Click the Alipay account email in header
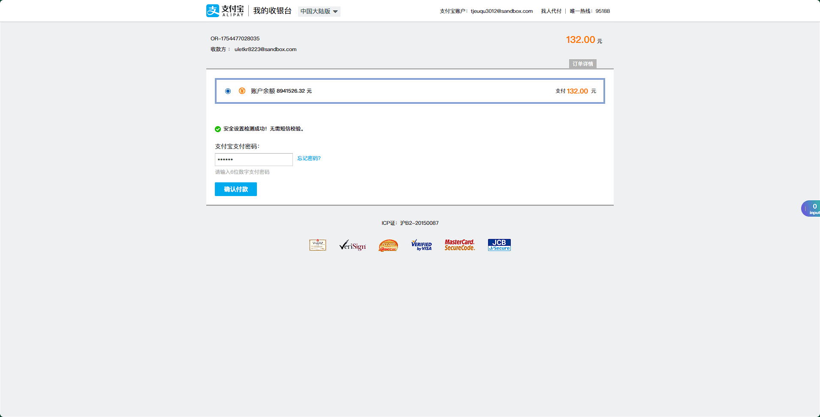The height and width of the screenshot is (417, 820). pyautogui.click(x=501, y=11)
